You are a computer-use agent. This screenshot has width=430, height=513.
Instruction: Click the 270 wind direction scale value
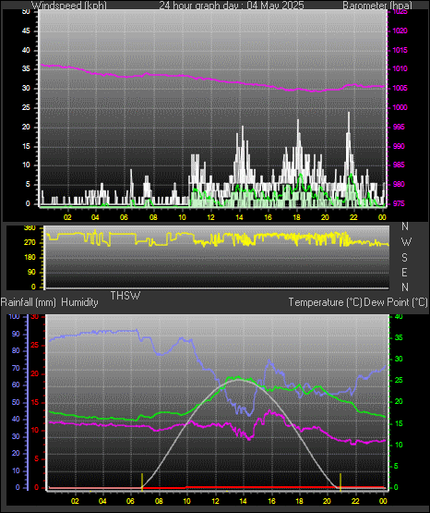(x=30, y=243)
